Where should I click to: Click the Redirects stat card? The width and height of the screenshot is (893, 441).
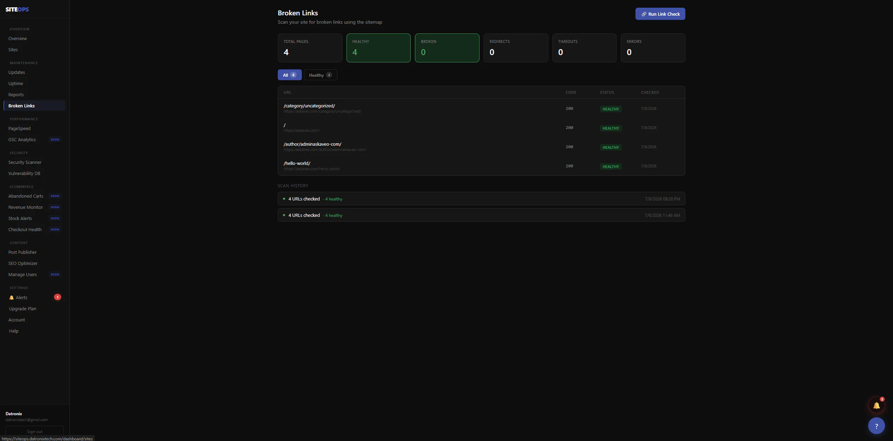click(516, 48)
